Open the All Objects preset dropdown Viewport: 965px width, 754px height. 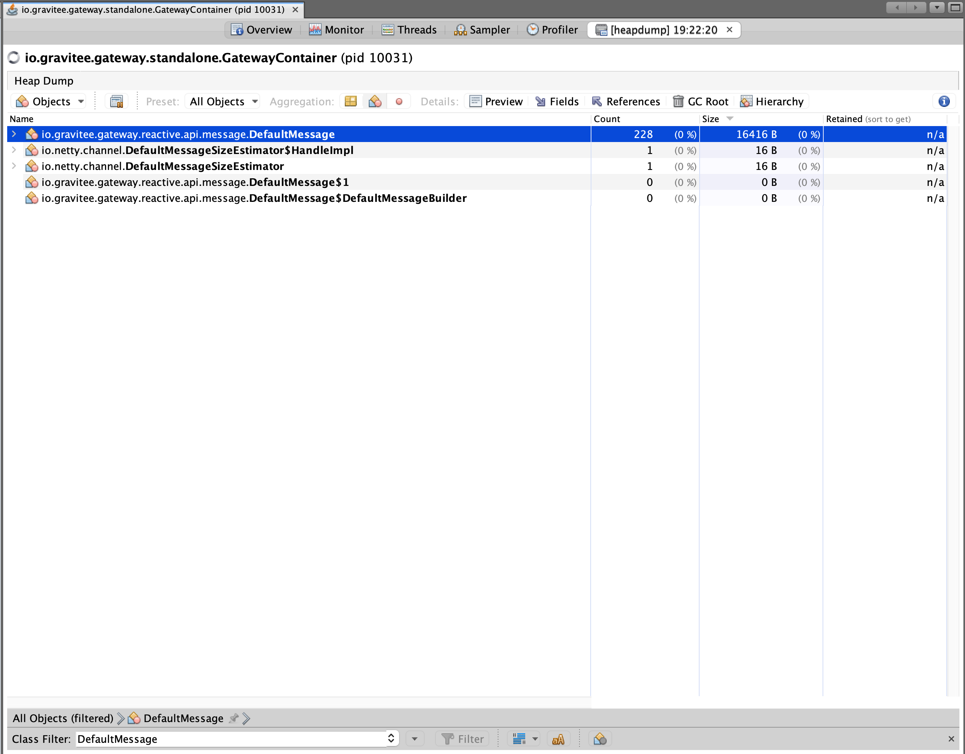click(x=223, y=102)
